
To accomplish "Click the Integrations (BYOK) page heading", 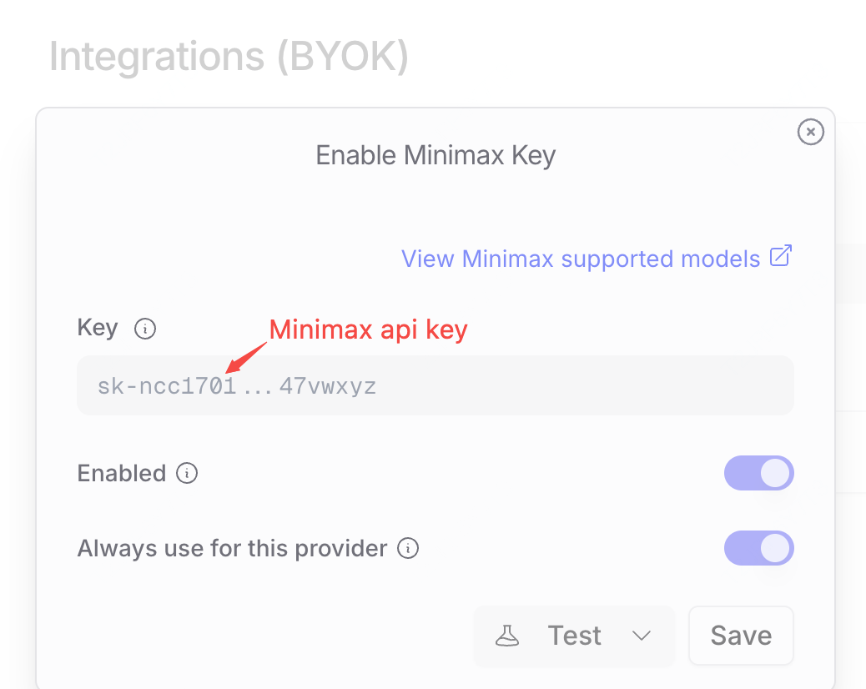I will coord(229,57).
